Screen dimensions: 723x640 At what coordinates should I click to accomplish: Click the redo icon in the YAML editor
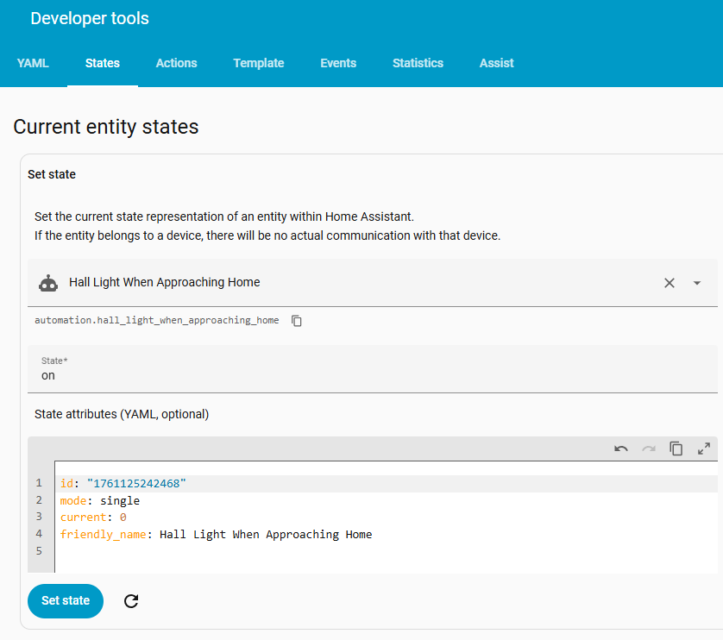pyautogui.click(x=649, y=449)
